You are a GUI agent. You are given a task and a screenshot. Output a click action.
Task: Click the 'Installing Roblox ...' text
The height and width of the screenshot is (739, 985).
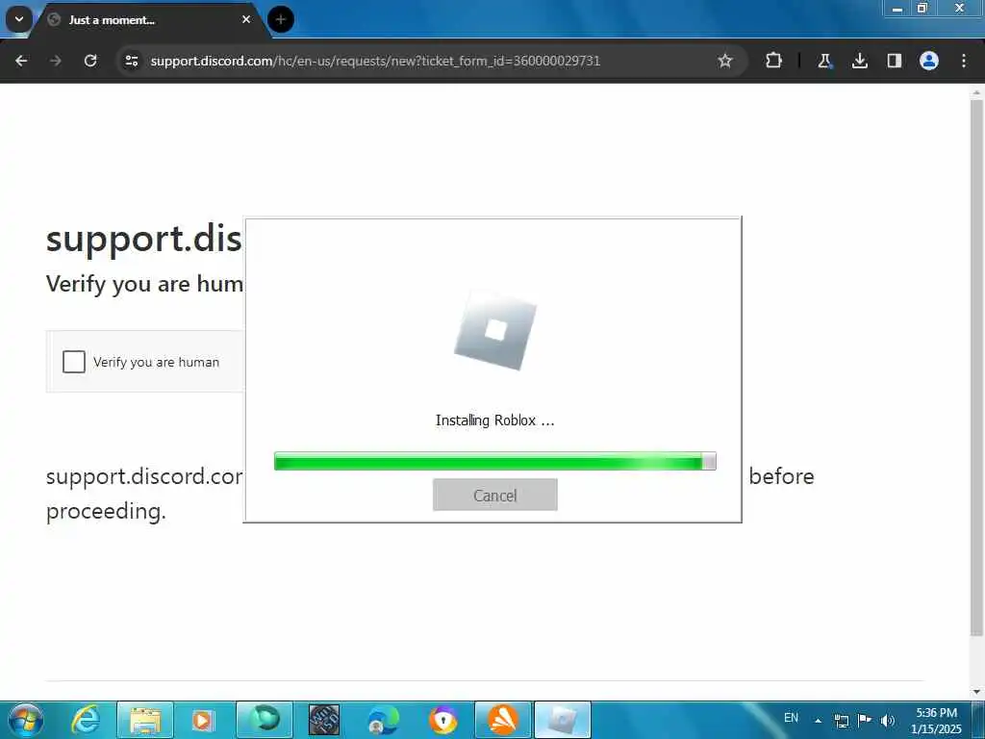coord(495,420)
